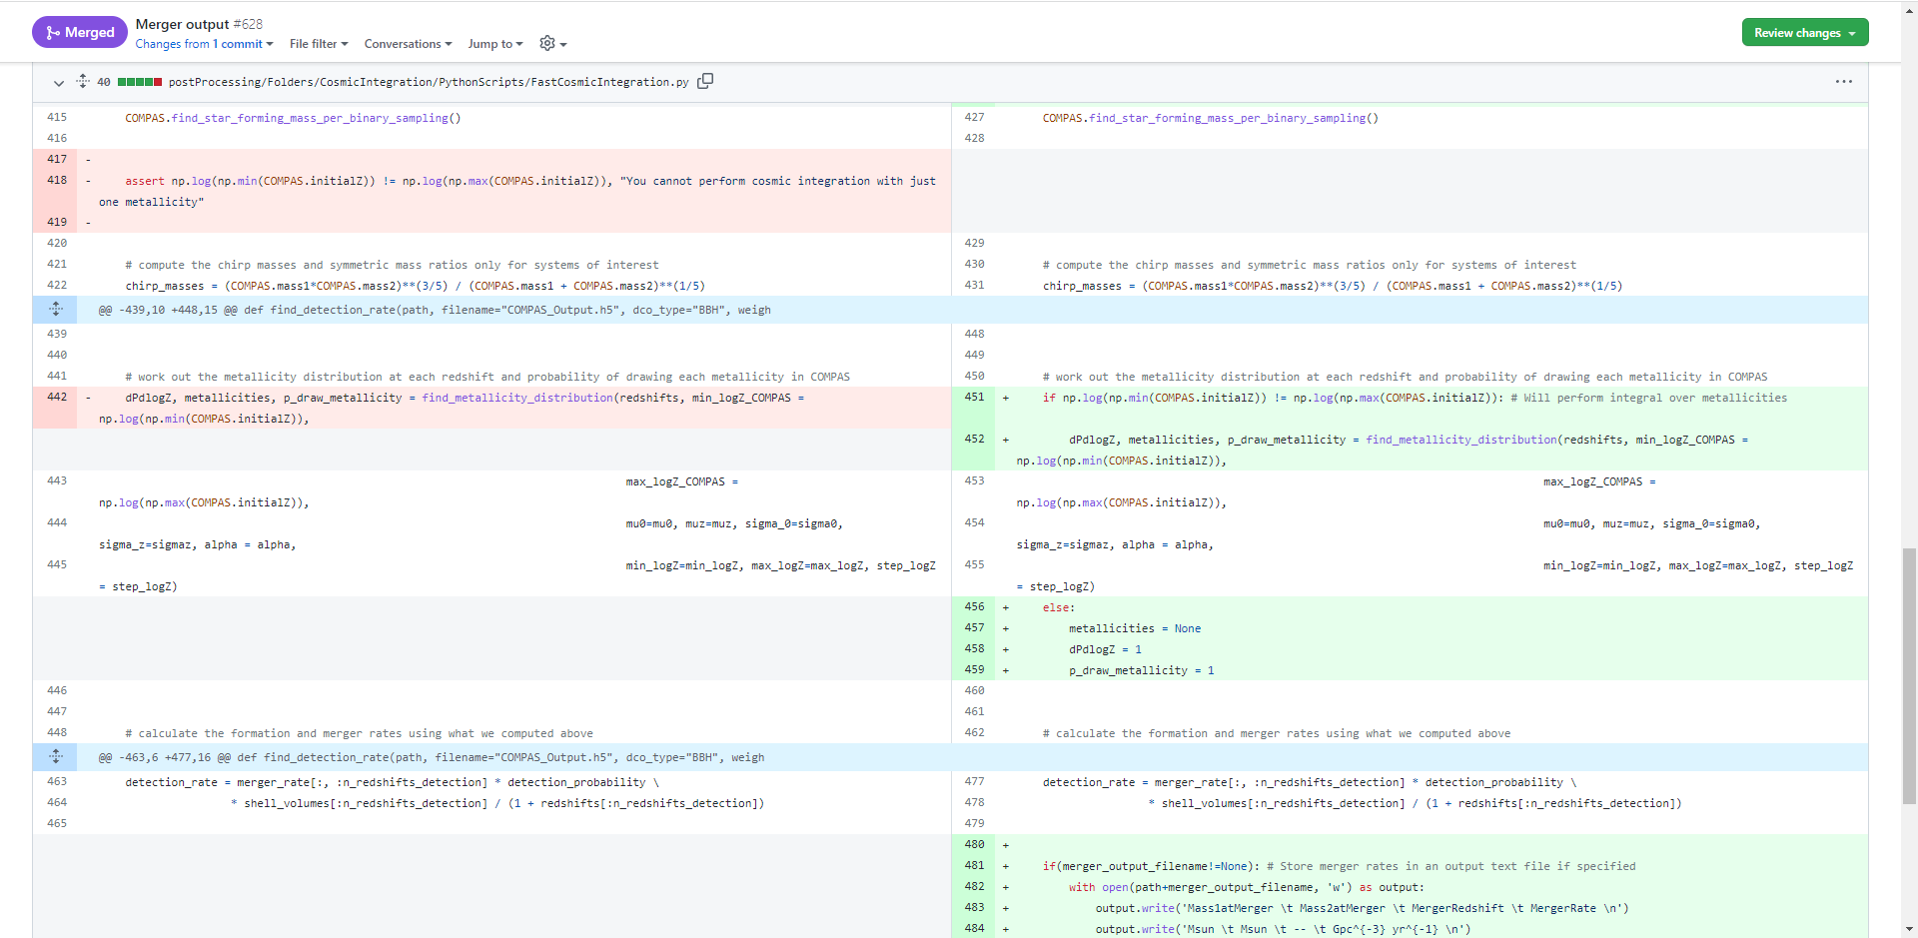Expand hidden lines at hunk @@ -463,6
This screenshot has height=938, width=1918.
pos(57,757)
